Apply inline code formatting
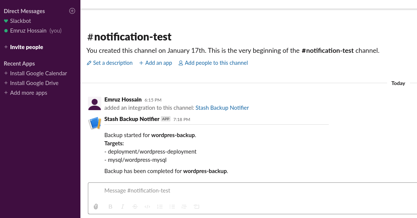Image resolution: width=417 pixels, height=218 pixels. [147, 206]
